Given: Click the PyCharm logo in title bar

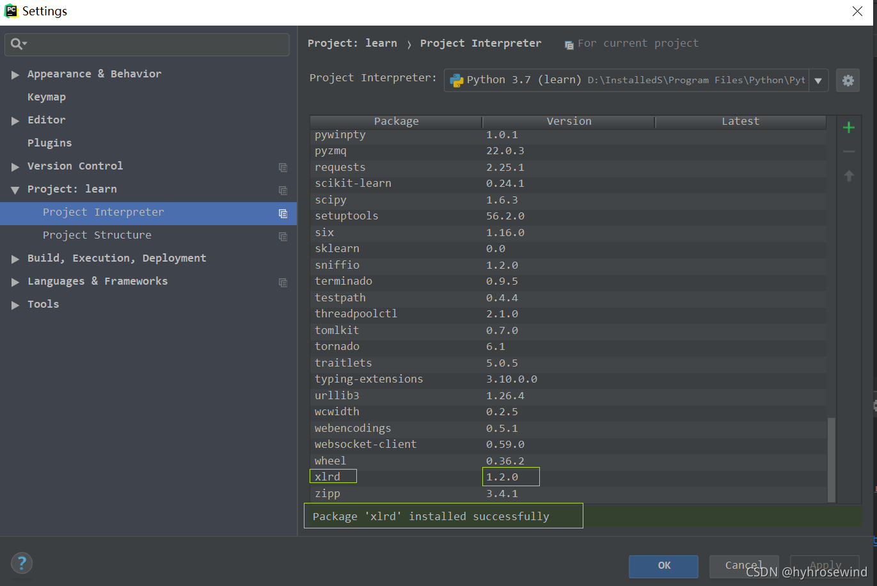Looking at the screenshot, I should point(11,11).
